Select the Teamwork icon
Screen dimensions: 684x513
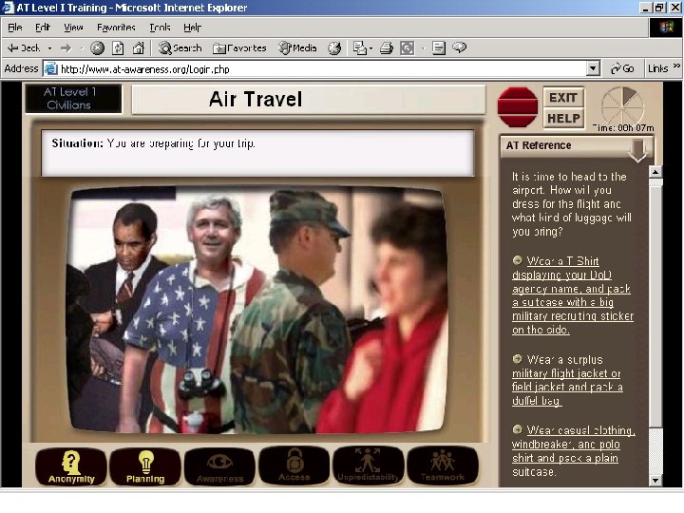coord(443,465)
